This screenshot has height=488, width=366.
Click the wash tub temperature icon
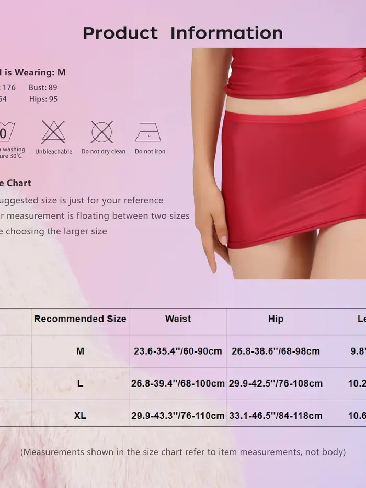(7, 132)
